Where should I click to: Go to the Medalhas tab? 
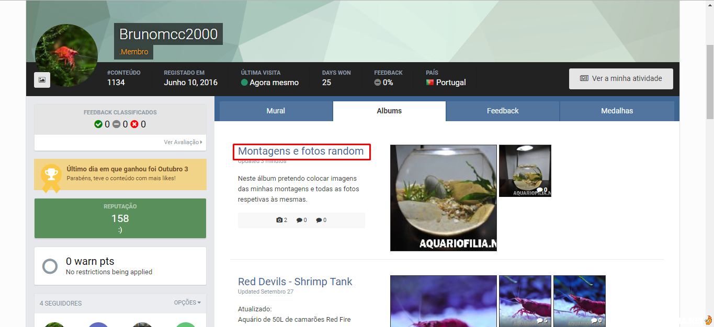(x=617, y=111)
